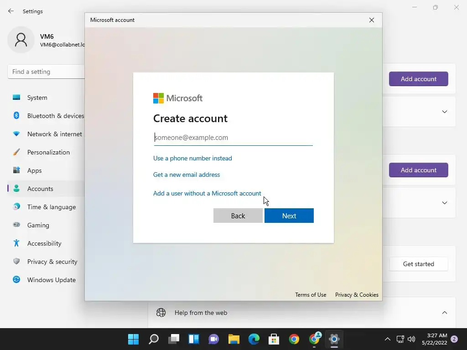
Task: Open Task View on taskbar
Action: (174, 339)
